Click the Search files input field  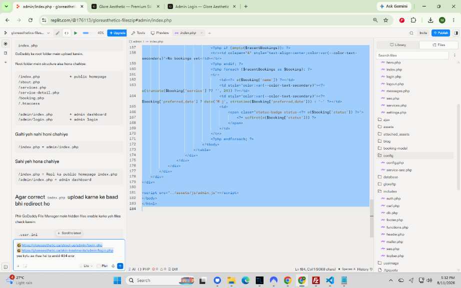pos(412,55)
